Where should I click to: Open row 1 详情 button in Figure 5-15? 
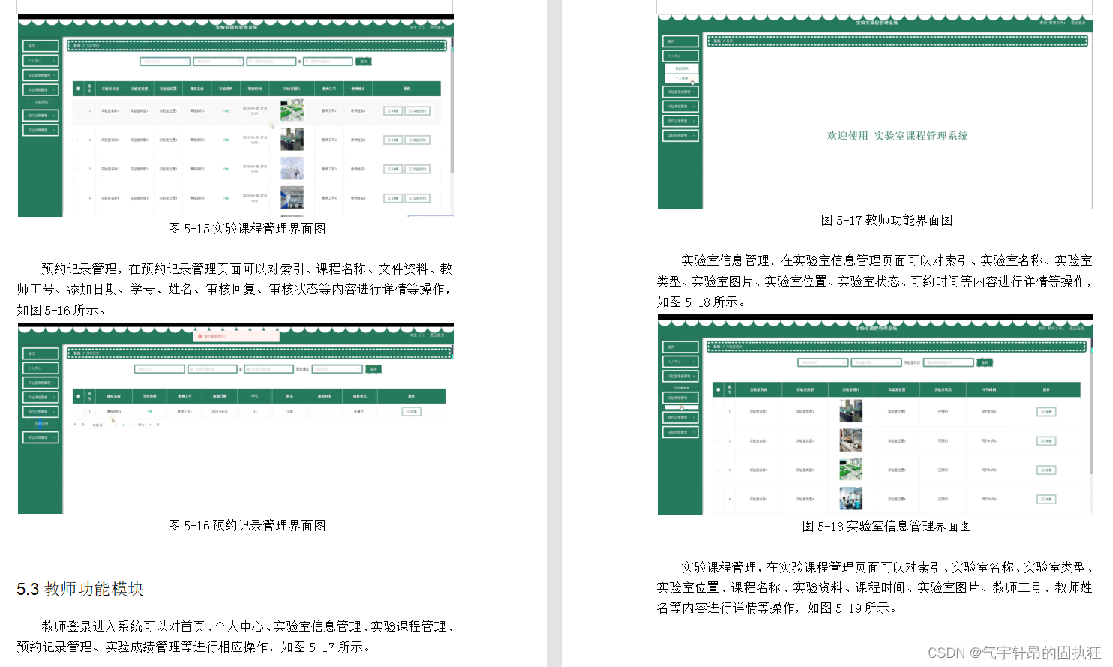[x=393, y=110]
